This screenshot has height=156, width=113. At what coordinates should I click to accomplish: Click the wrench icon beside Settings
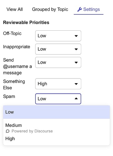pyautogui.click(x=80, y=9)
